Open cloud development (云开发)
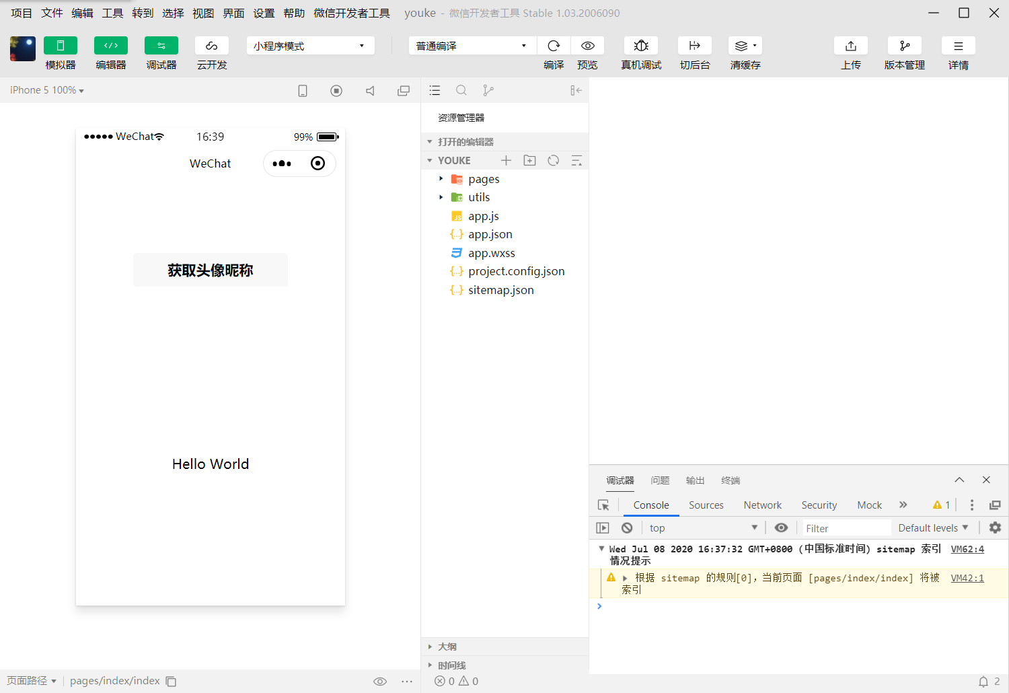The height and width of the screenshot is (693, 1009). (x=212, y=46)
